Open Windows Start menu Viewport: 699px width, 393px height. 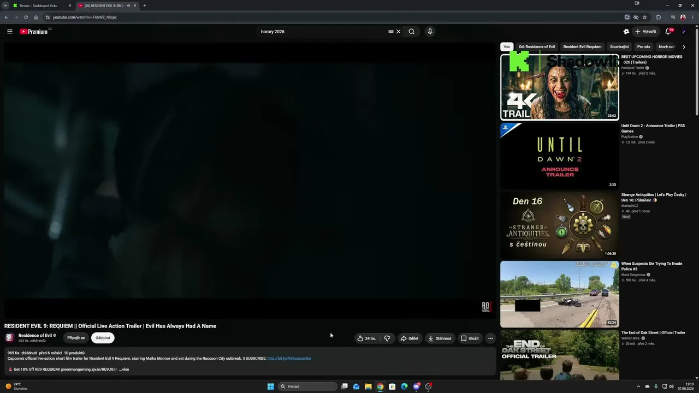(x=270, y=386)
